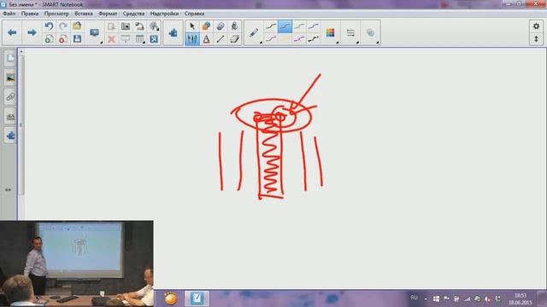This screenshot has width=547, height=307.
Task: Go to the previous page with left arrow
Action: tap(12, 32)
